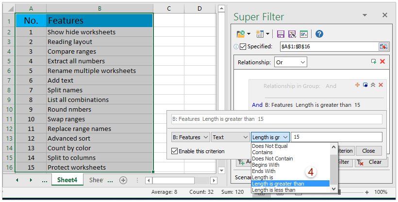
Task: Delete group with red X beside Relationship
Action: click(x=382, y=62)
